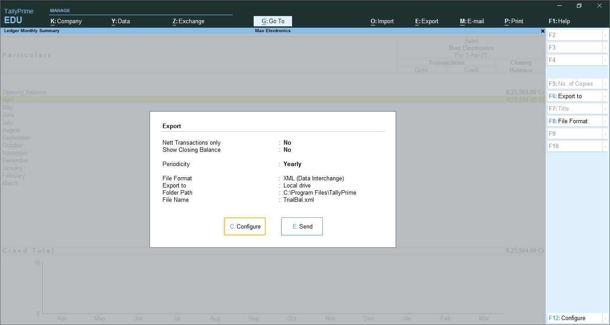Select F6: Export to in right panel
Screen dimensions: 610x325
575,96
